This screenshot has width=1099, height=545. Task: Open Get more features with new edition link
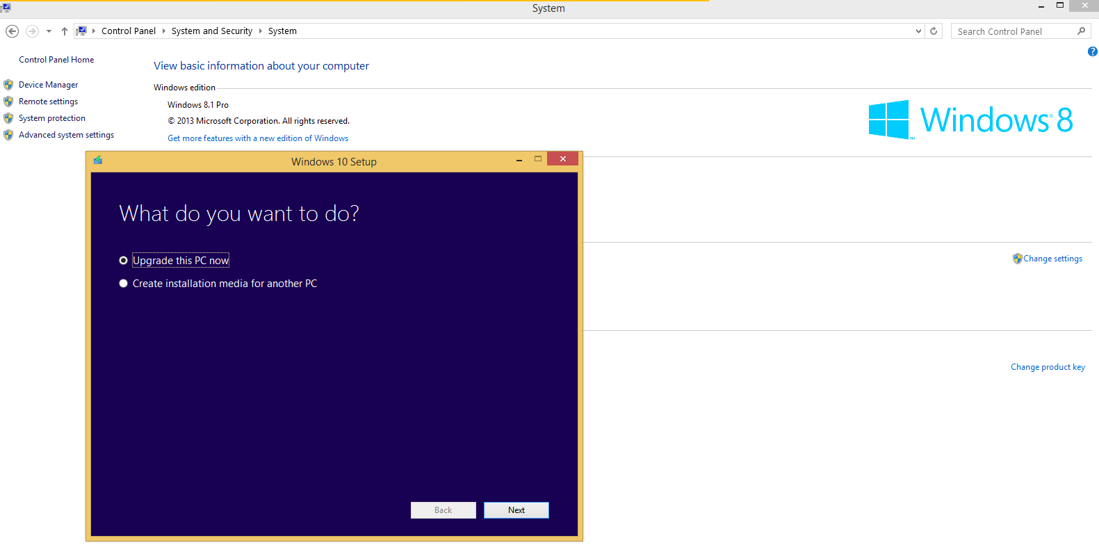(258, 138)
